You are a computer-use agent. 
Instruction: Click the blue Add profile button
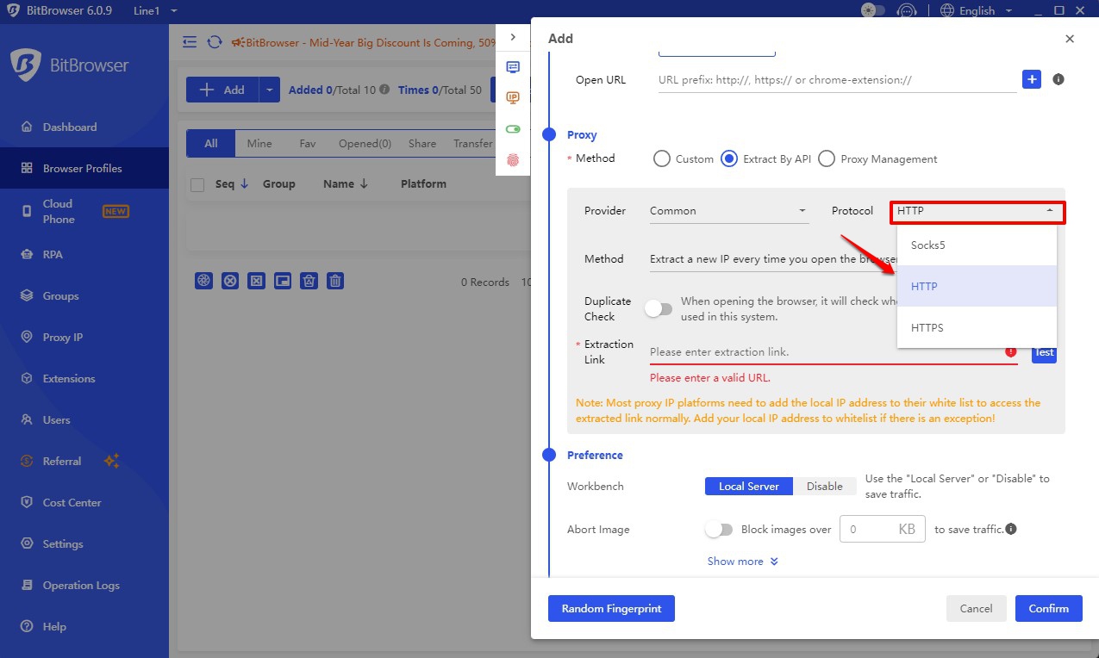tap(222, 90)
